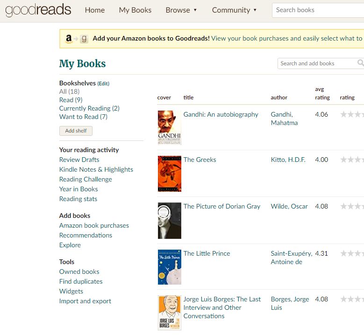
Task: Open the Gandhi autobiography cover thumbnail
Action: (169, 127)
